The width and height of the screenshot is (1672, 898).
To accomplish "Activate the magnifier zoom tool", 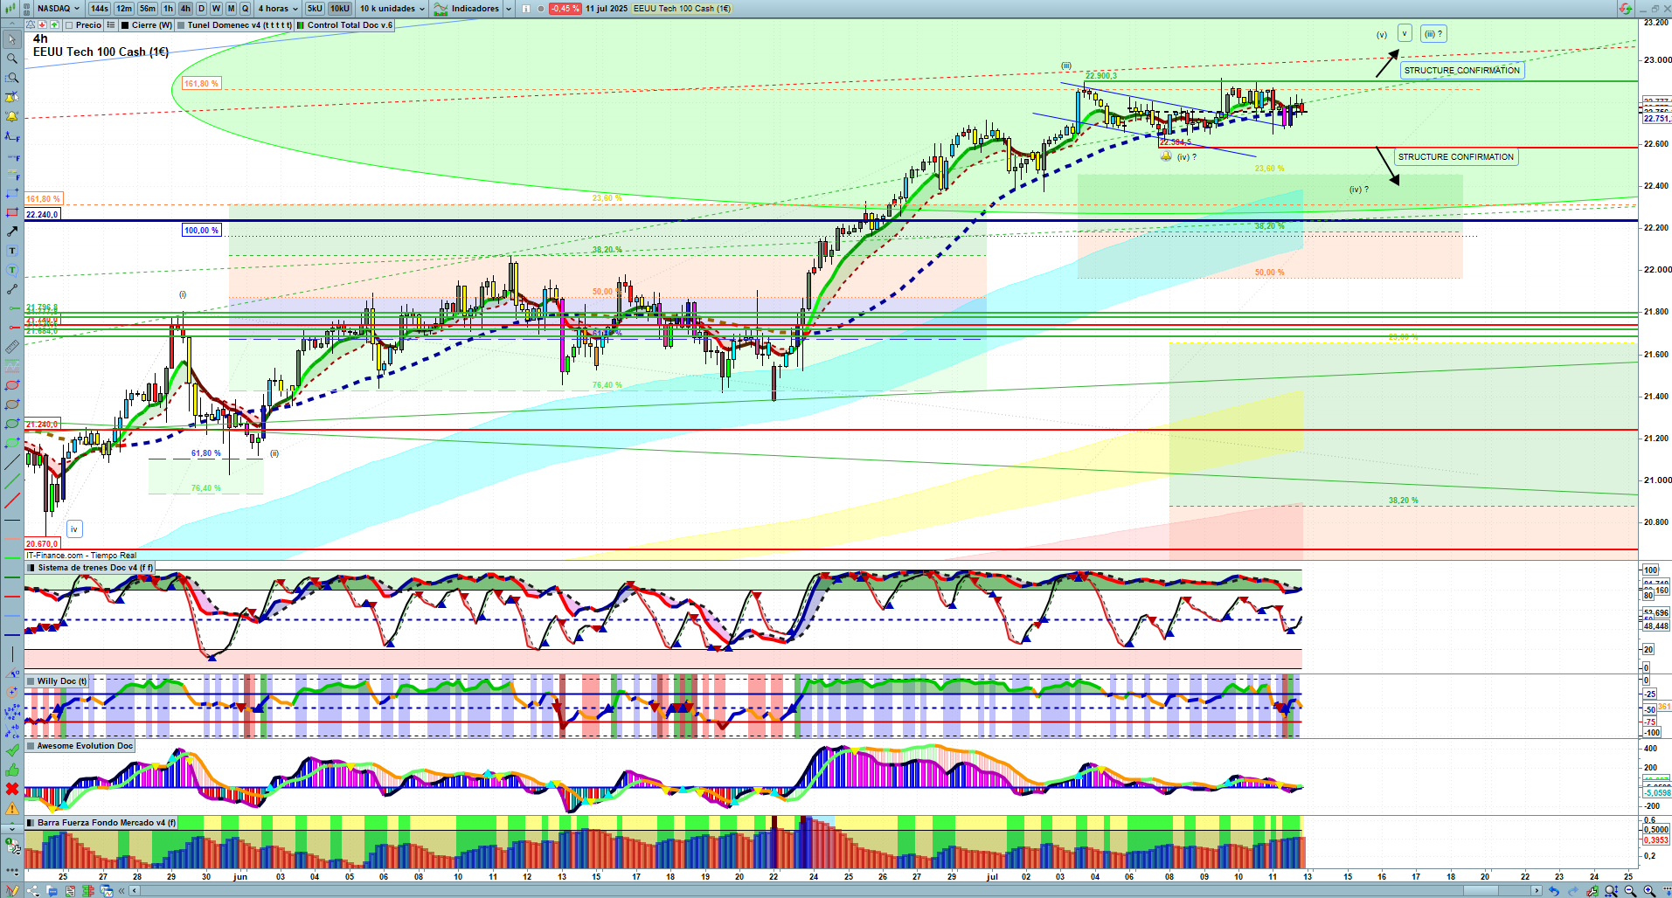I will coord(11,59).
